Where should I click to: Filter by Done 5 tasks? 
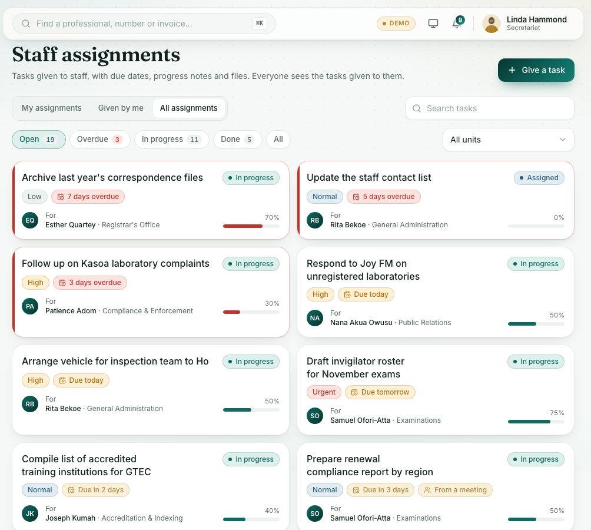[237, 140]
